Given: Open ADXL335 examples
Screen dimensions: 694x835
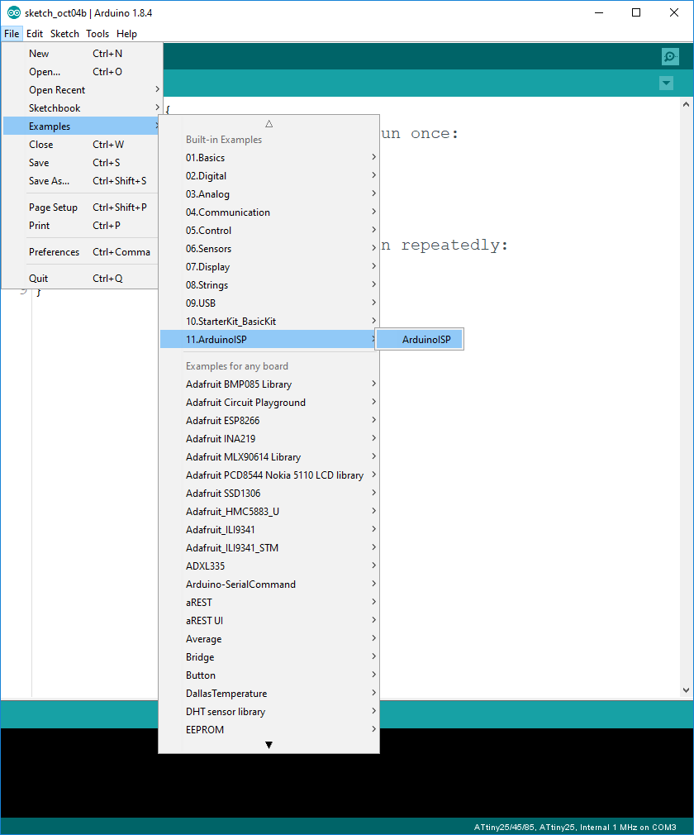Looking at the screenshot, I should pyautogui.click(x=269, y=565).
